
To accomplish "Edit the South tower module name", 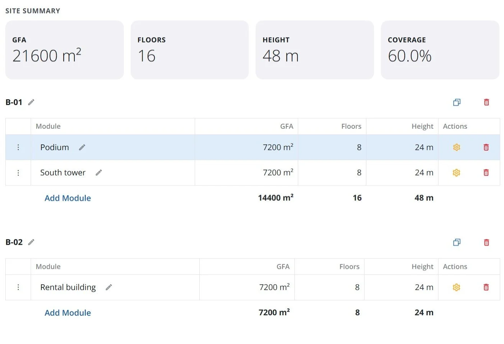I will (99, 173).
